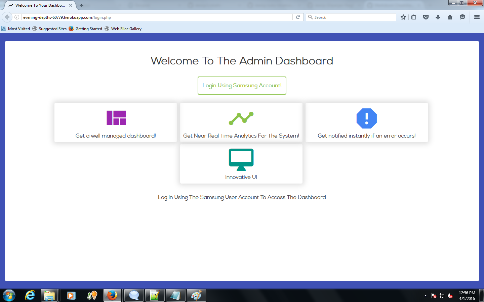Screen dimensions: 484x302
Task: Go back with the browser back arrow
Action: pyautogui.click(x=7, y=17)
